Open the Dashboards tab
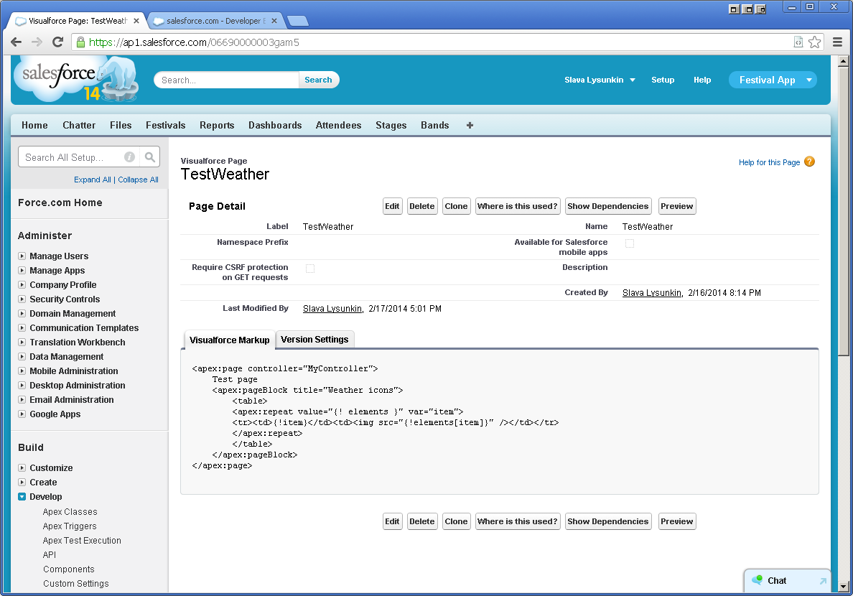The image size is (853, 596). pos(275,125)
